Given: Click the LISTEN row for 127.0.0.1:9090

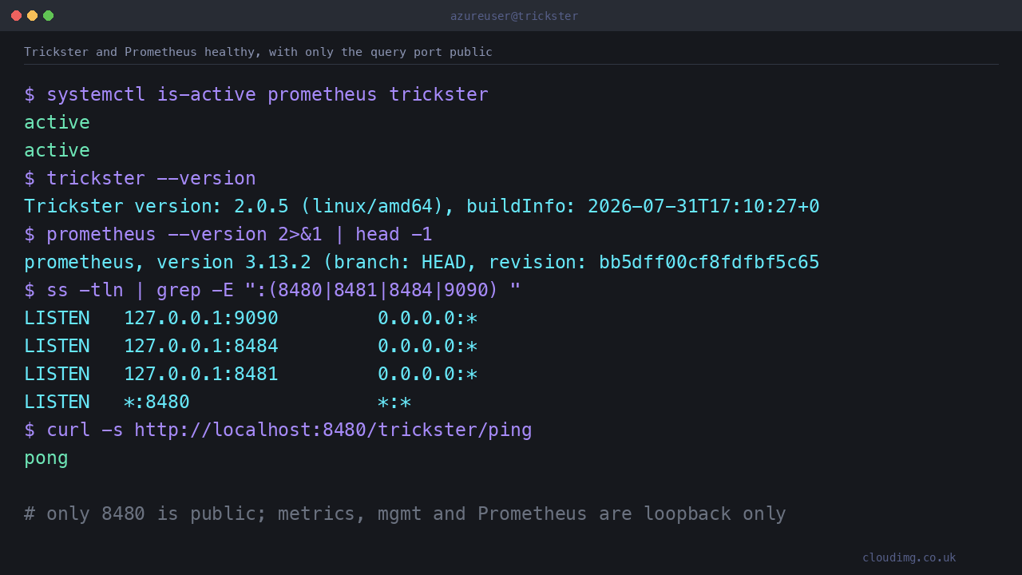Looking at the screenshot, I should pos(251,318).
